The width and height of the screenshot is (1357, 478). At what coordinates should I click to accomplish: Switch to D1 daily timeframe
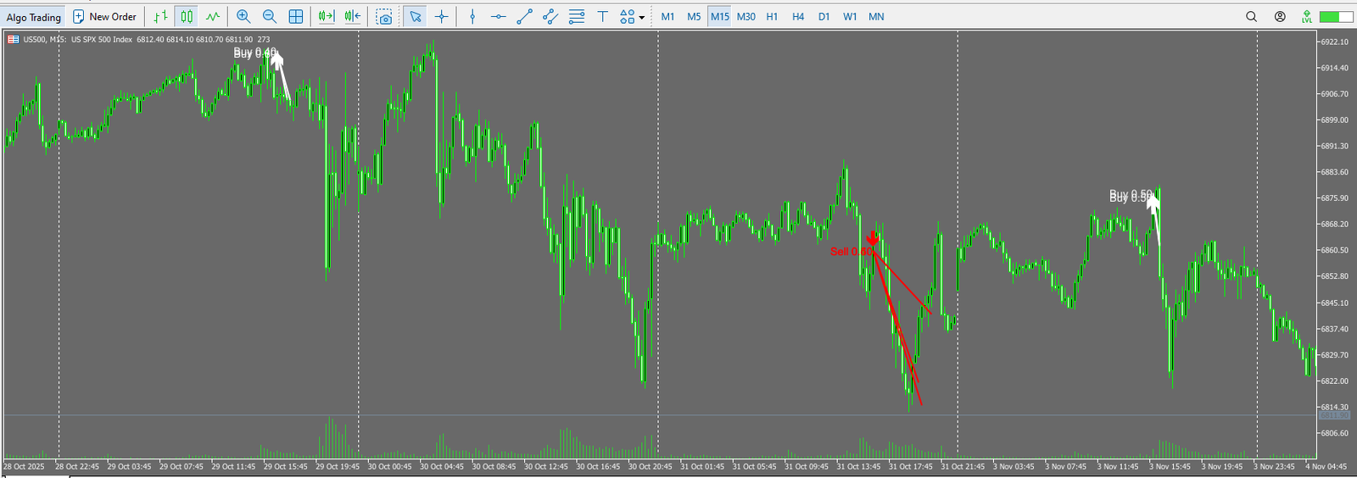tap(824, 17)
